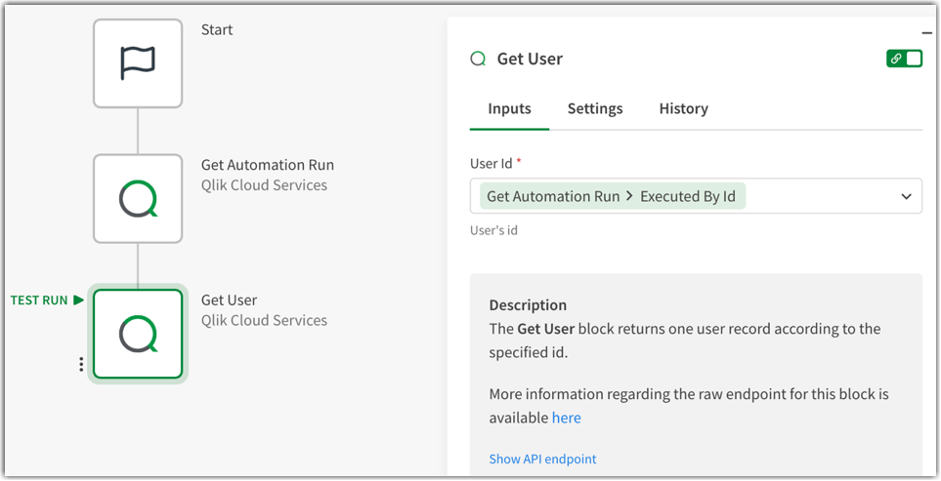Click Show API endpoint link
Image resolution: width=941 pixels, height=481 pixels.
542,459
